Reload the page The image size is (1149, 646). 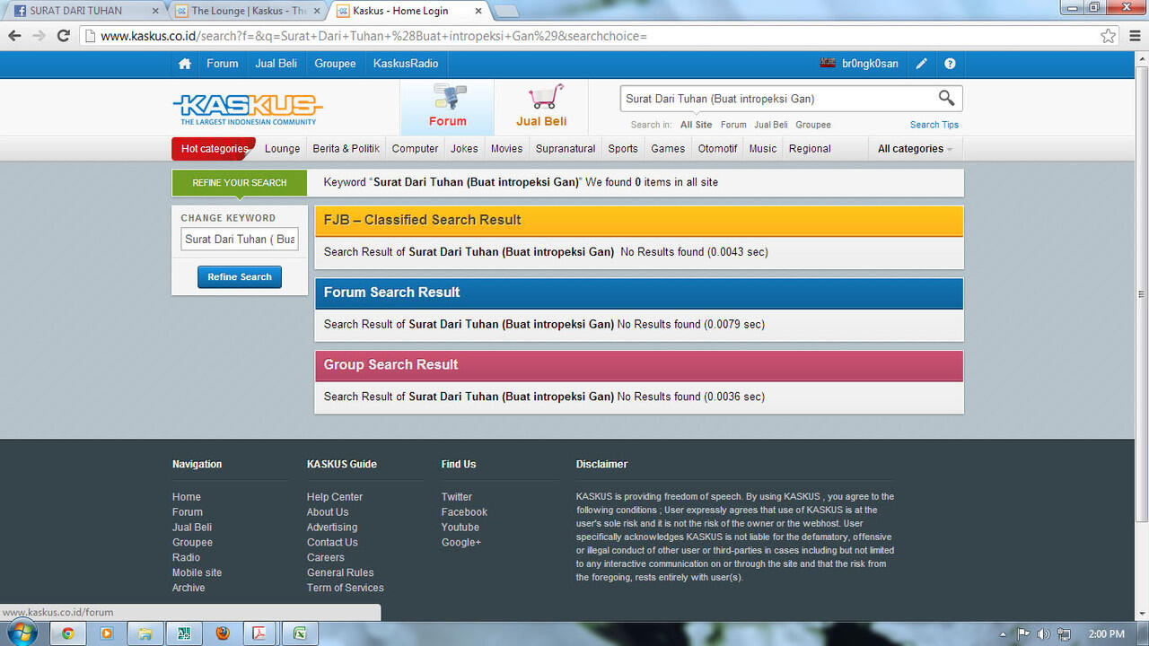63,36
